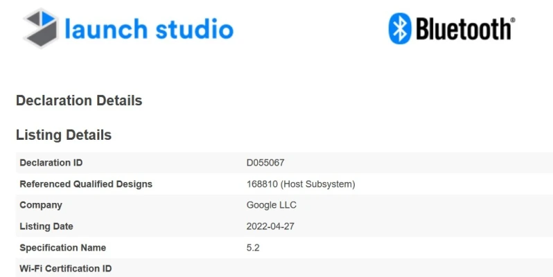Select the date '2022-04-27'
Screen dimensions: 553x277
pyautogui.click(x=270, y=226)
